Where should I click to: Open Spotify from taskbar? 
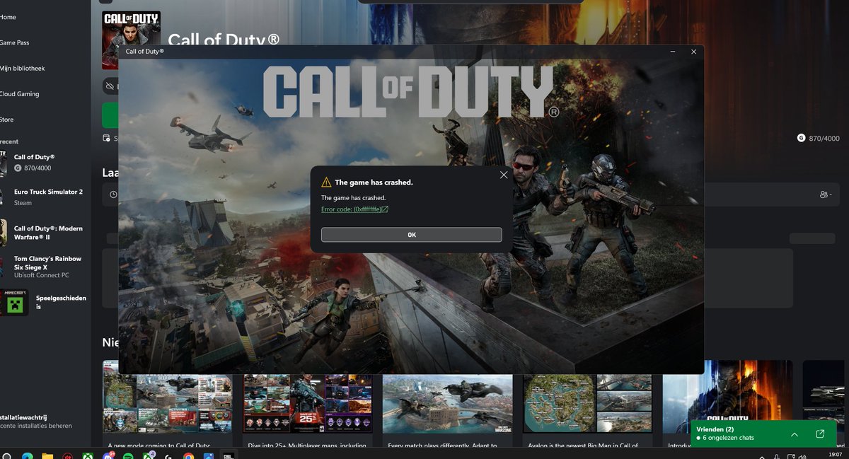128,455
